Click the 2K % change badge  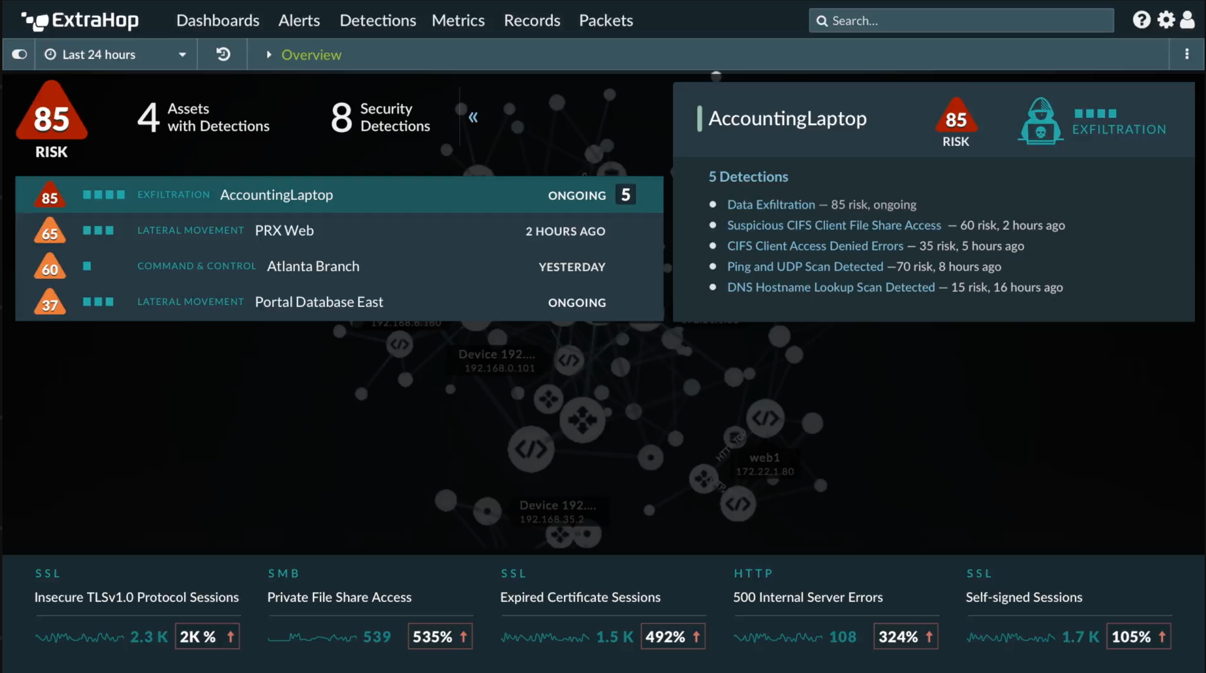207,637
